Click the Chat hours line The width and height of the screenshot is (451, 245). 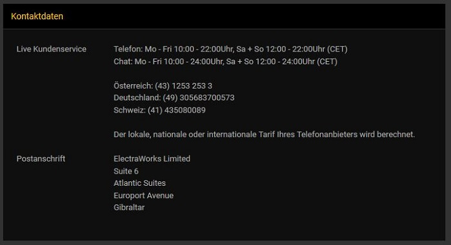226,61
